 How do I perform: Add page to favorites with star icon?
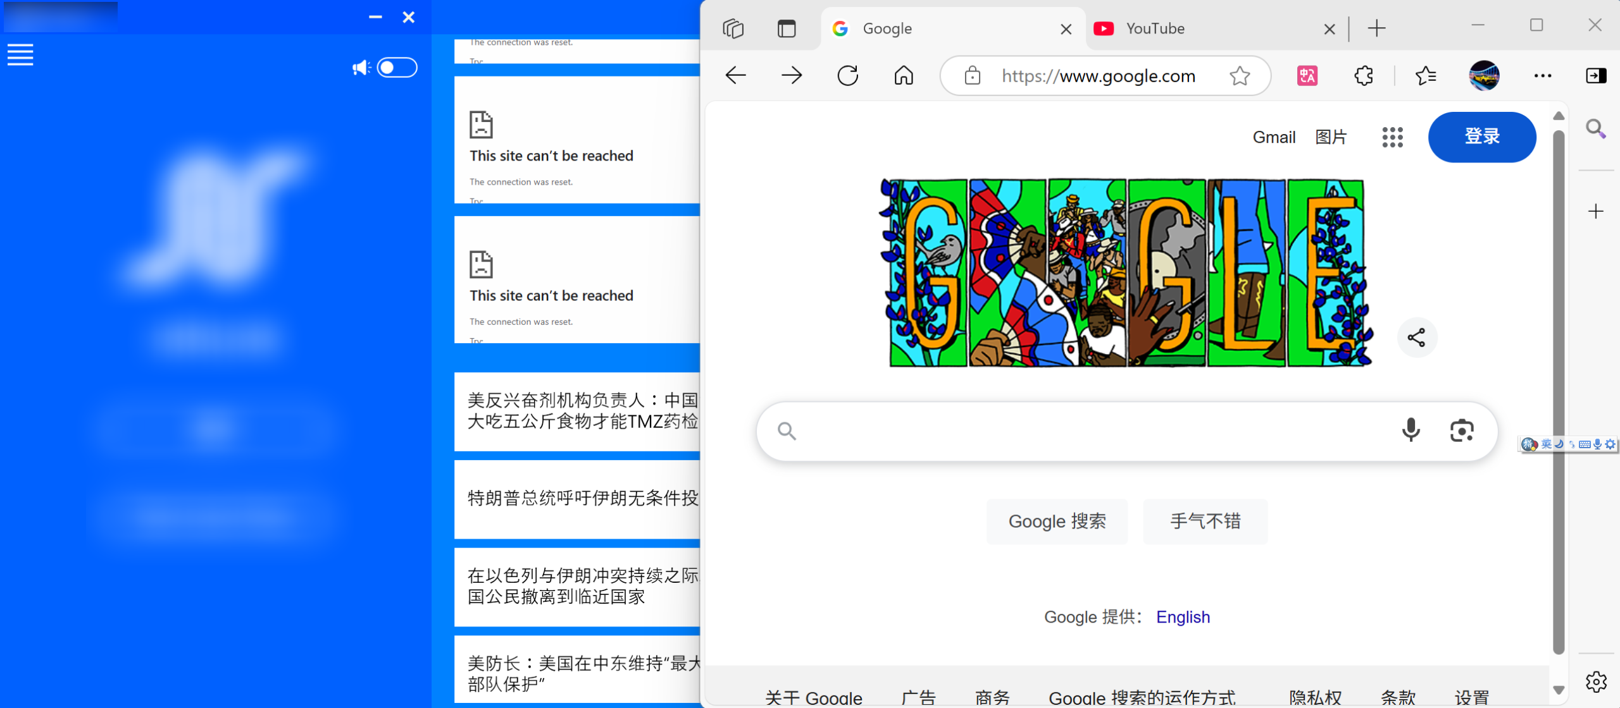point(1239,76)
